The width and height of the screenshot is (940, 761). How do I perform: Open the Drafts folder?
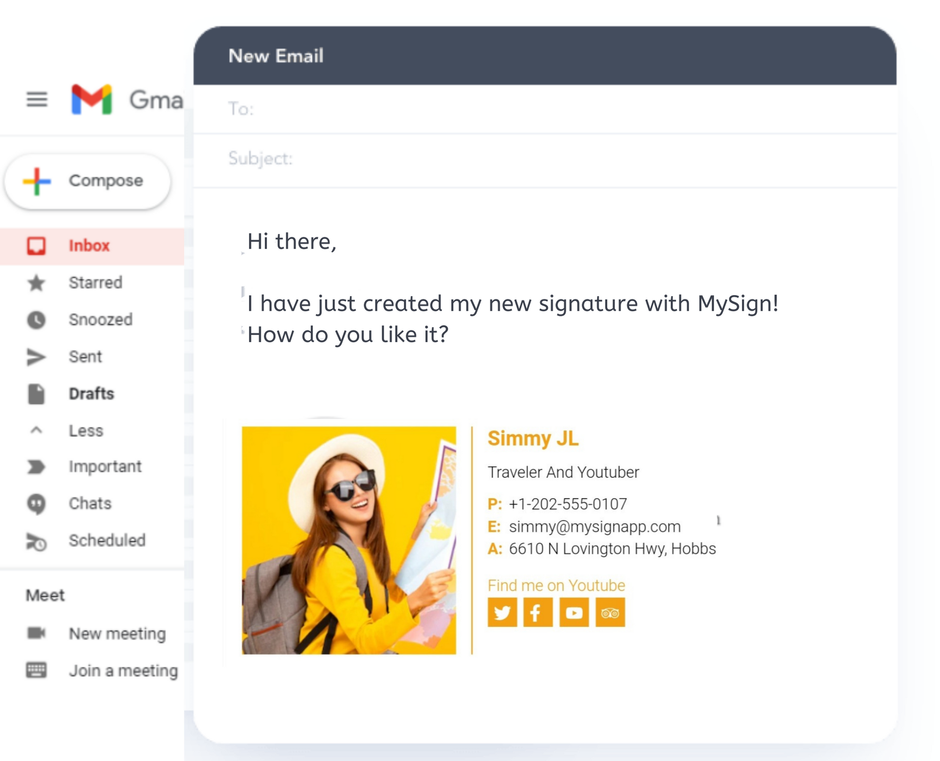click(x=91, y=393)
